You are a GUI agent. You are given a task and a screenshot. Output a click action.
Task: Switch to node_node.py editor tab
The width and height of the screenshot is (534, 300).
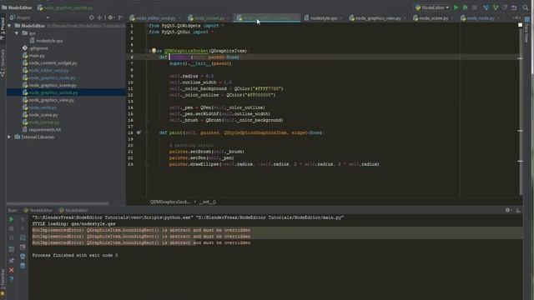[481, 18]
